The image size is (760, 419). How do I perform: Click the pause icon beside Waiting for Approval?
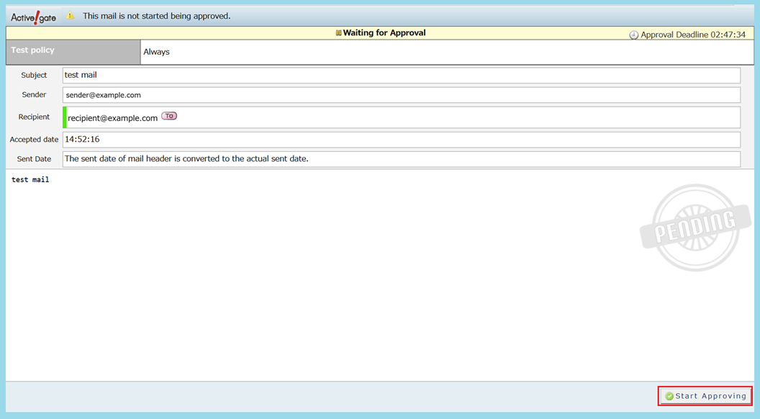(338, 33)
